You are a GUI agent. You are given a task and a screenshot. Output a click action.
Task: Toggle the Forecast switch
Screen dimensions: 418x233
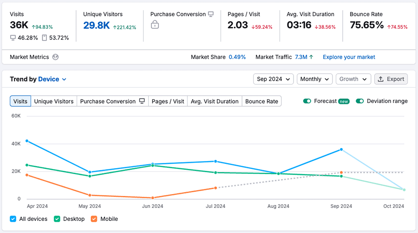[307, 101]
